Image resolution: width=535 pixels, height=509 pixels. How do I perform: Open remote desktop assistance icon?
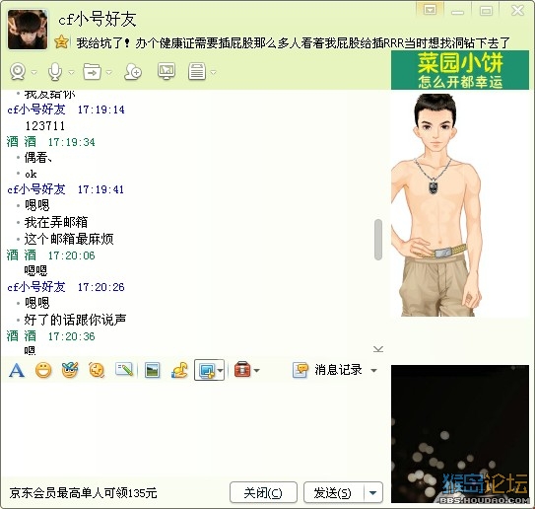[x=167, y=71]
